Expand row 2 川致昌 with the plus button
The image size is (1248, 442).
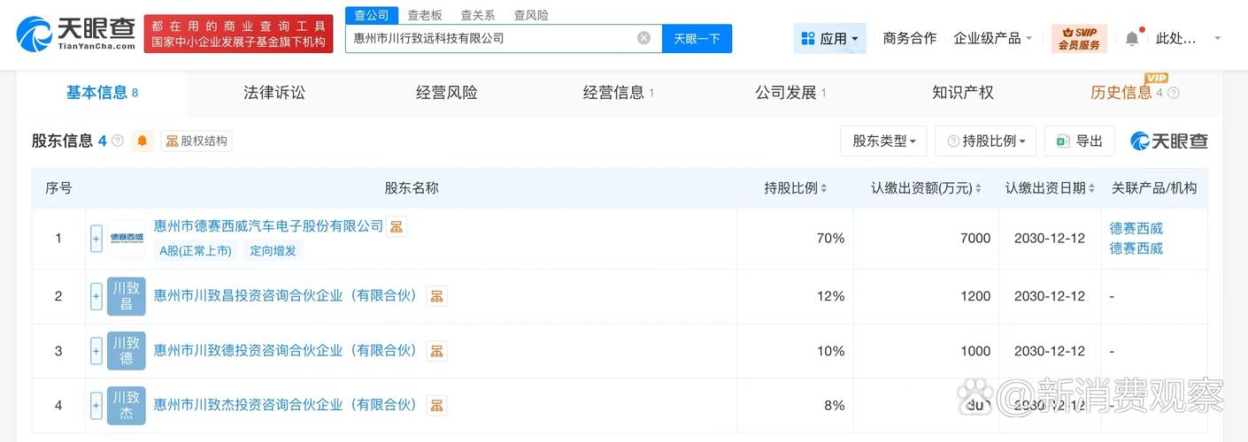point(96,296)
